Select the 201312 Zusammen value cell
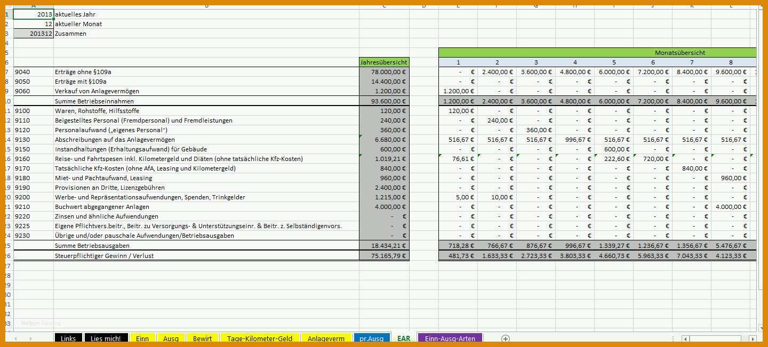 coord(33,34)
